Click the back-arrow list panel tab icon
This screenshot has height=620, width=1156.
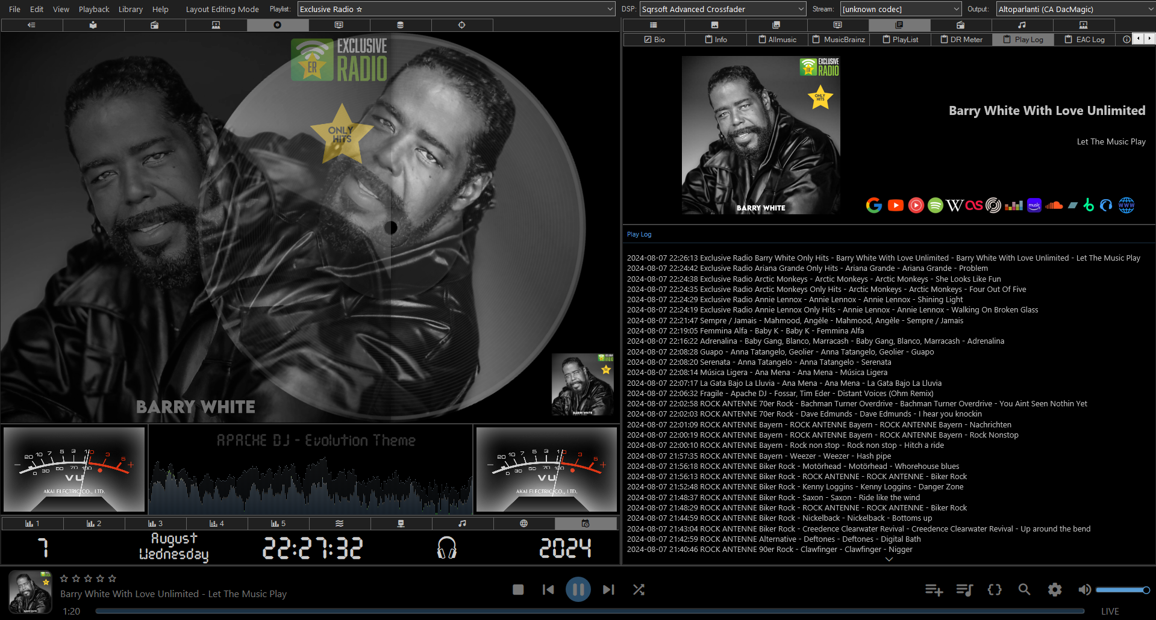[32, 25]
